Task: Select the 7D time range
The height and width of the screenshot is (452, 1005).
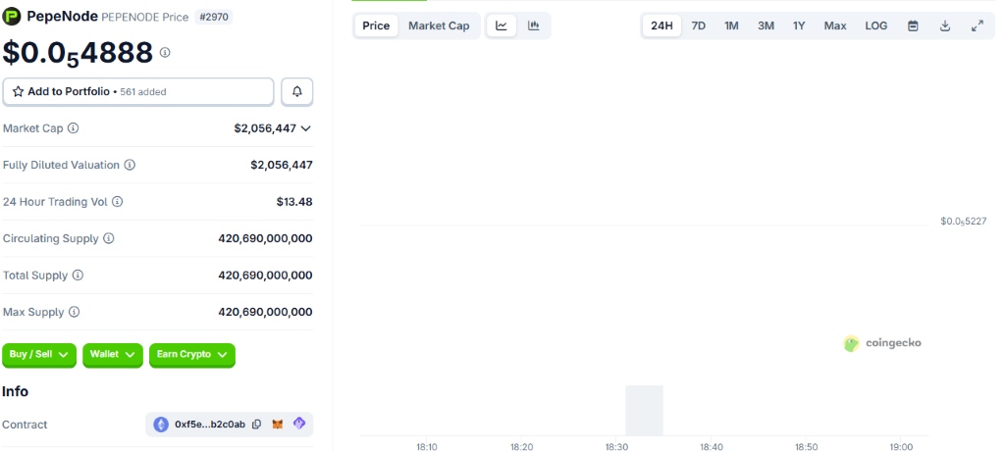Action: (x=698, y=25)
